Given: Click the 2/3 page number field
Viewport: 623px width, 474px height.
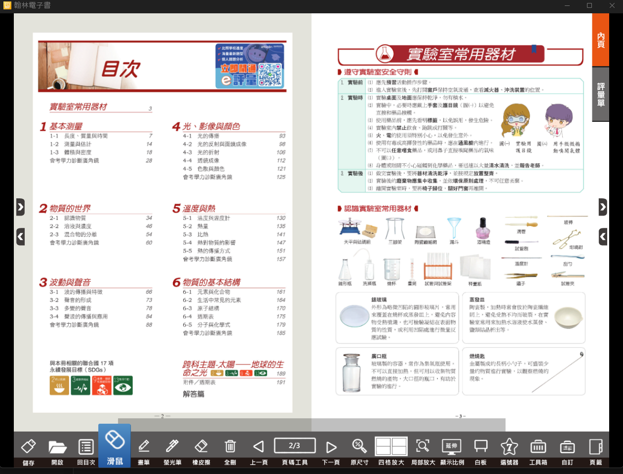Looking at the screenshot, I should click(295, 445).
